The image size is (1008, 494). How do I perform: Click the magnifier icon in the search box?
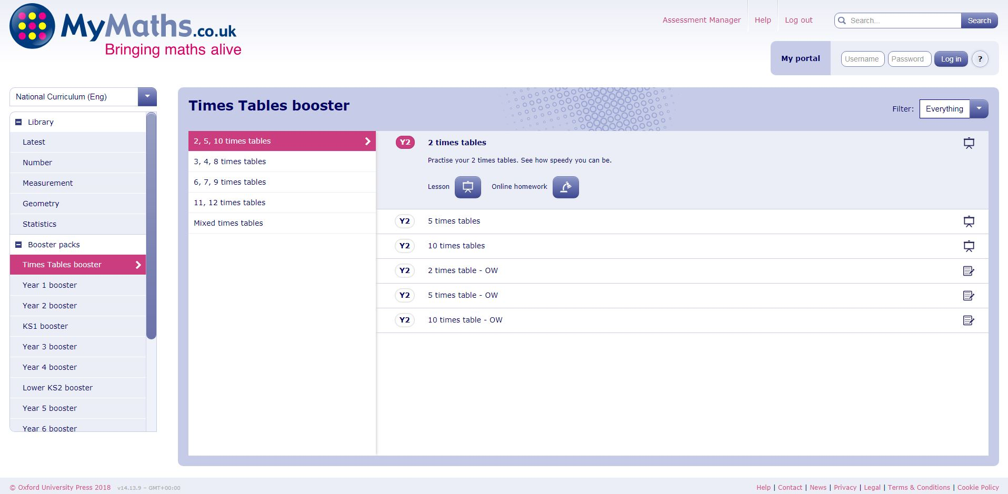(x=842, y=21)
